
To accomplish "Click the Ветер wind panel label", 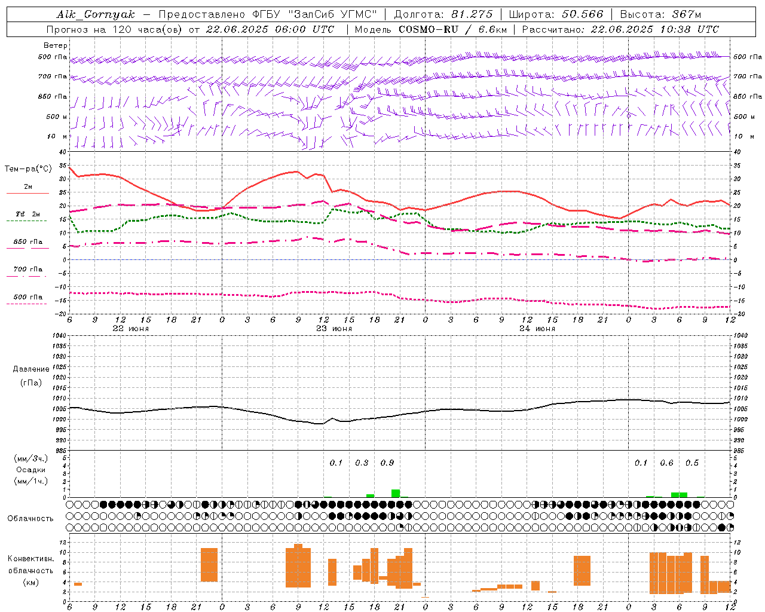I will (x=56, y=45).
